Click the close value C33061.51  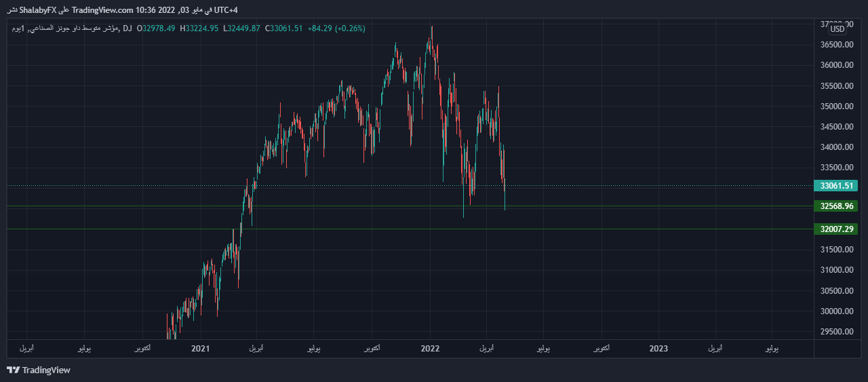[283, 28]
